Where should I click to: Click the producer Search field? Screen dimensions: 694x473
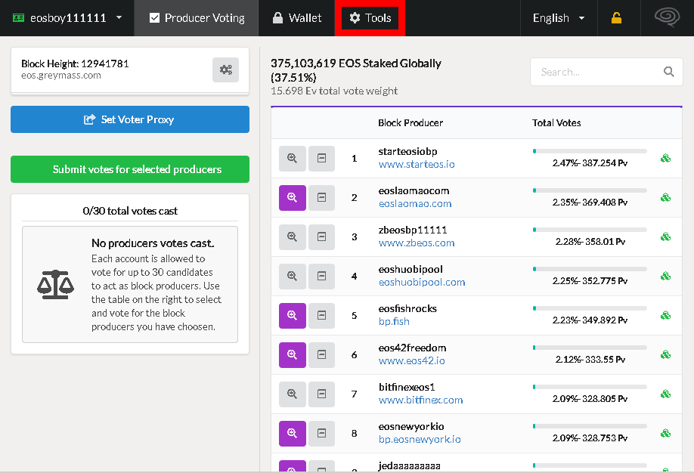tap(606, 72)
